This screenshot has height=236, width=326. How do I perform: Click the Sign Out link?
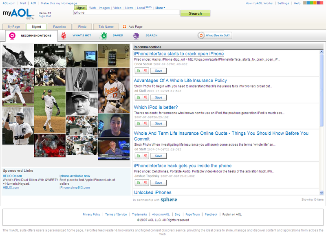pyautogui.click(x=45, y=16)
